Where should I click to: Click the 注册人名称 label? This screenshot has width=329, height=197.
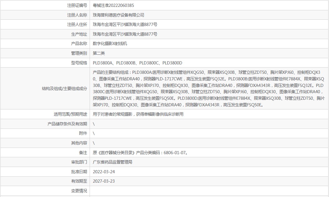click(x=77, y=15)
